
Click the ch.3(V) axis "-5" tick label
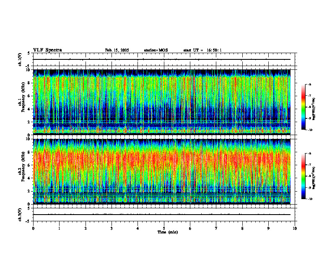pyautogui.click(x=28, y=221)
